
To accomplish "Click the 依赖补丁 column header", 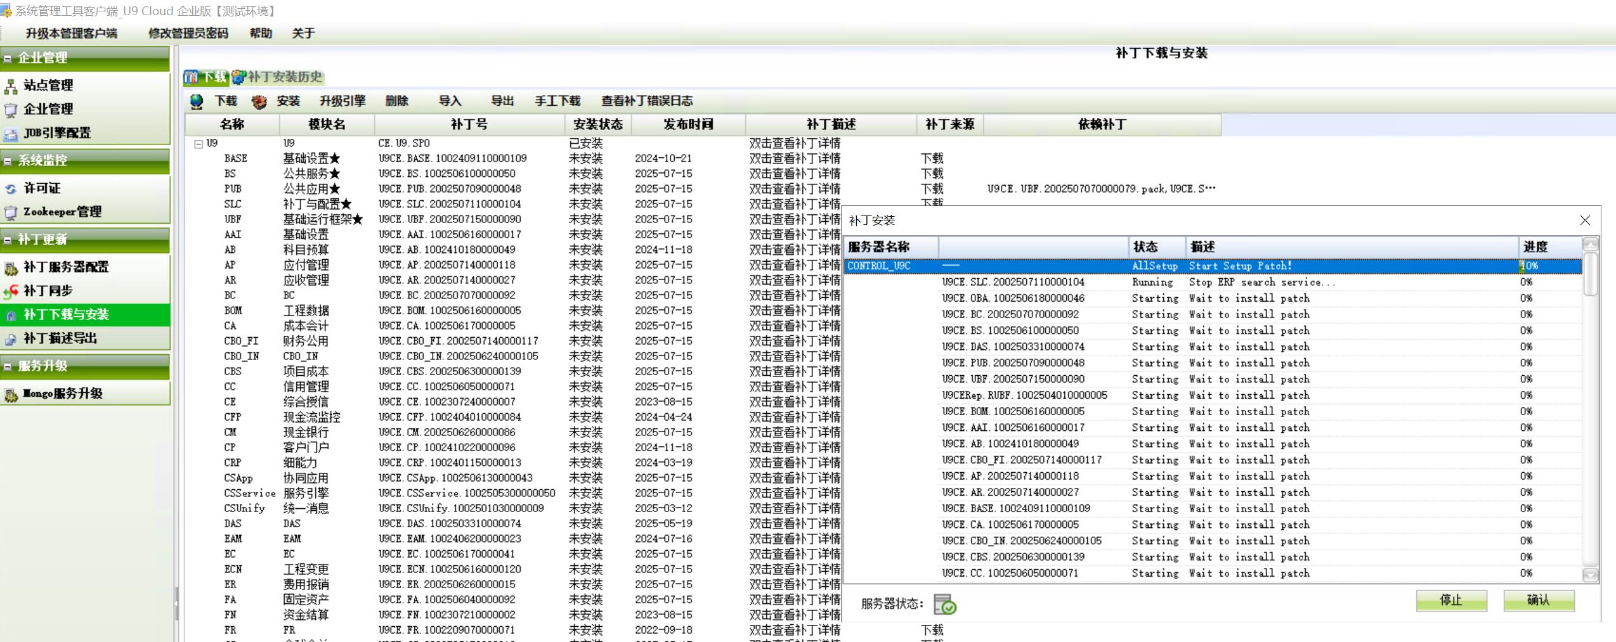I will pyautogui.click(x=1102, y=124).
